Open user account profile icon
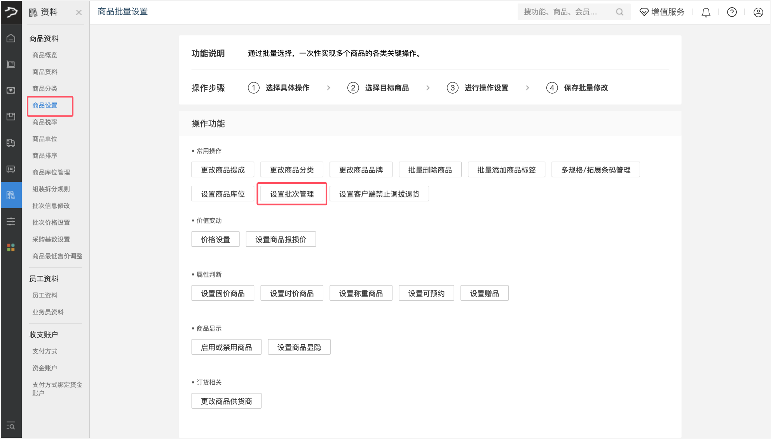 (758, 12)
